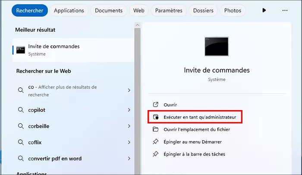Screen dimensions: 302x175
Task: Click the Ouvrir external-link icon
Action: coord(155,104)
